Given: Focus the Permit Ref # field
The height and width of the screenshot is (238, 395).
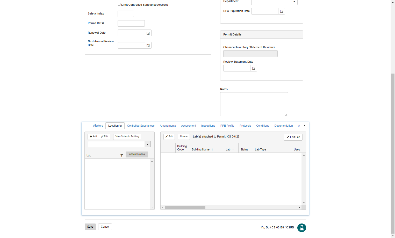Looking at the screenshot, I should (x=131, y=23).
